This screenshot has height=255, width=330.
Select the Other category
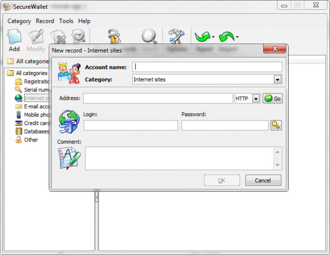coord(31,140)
